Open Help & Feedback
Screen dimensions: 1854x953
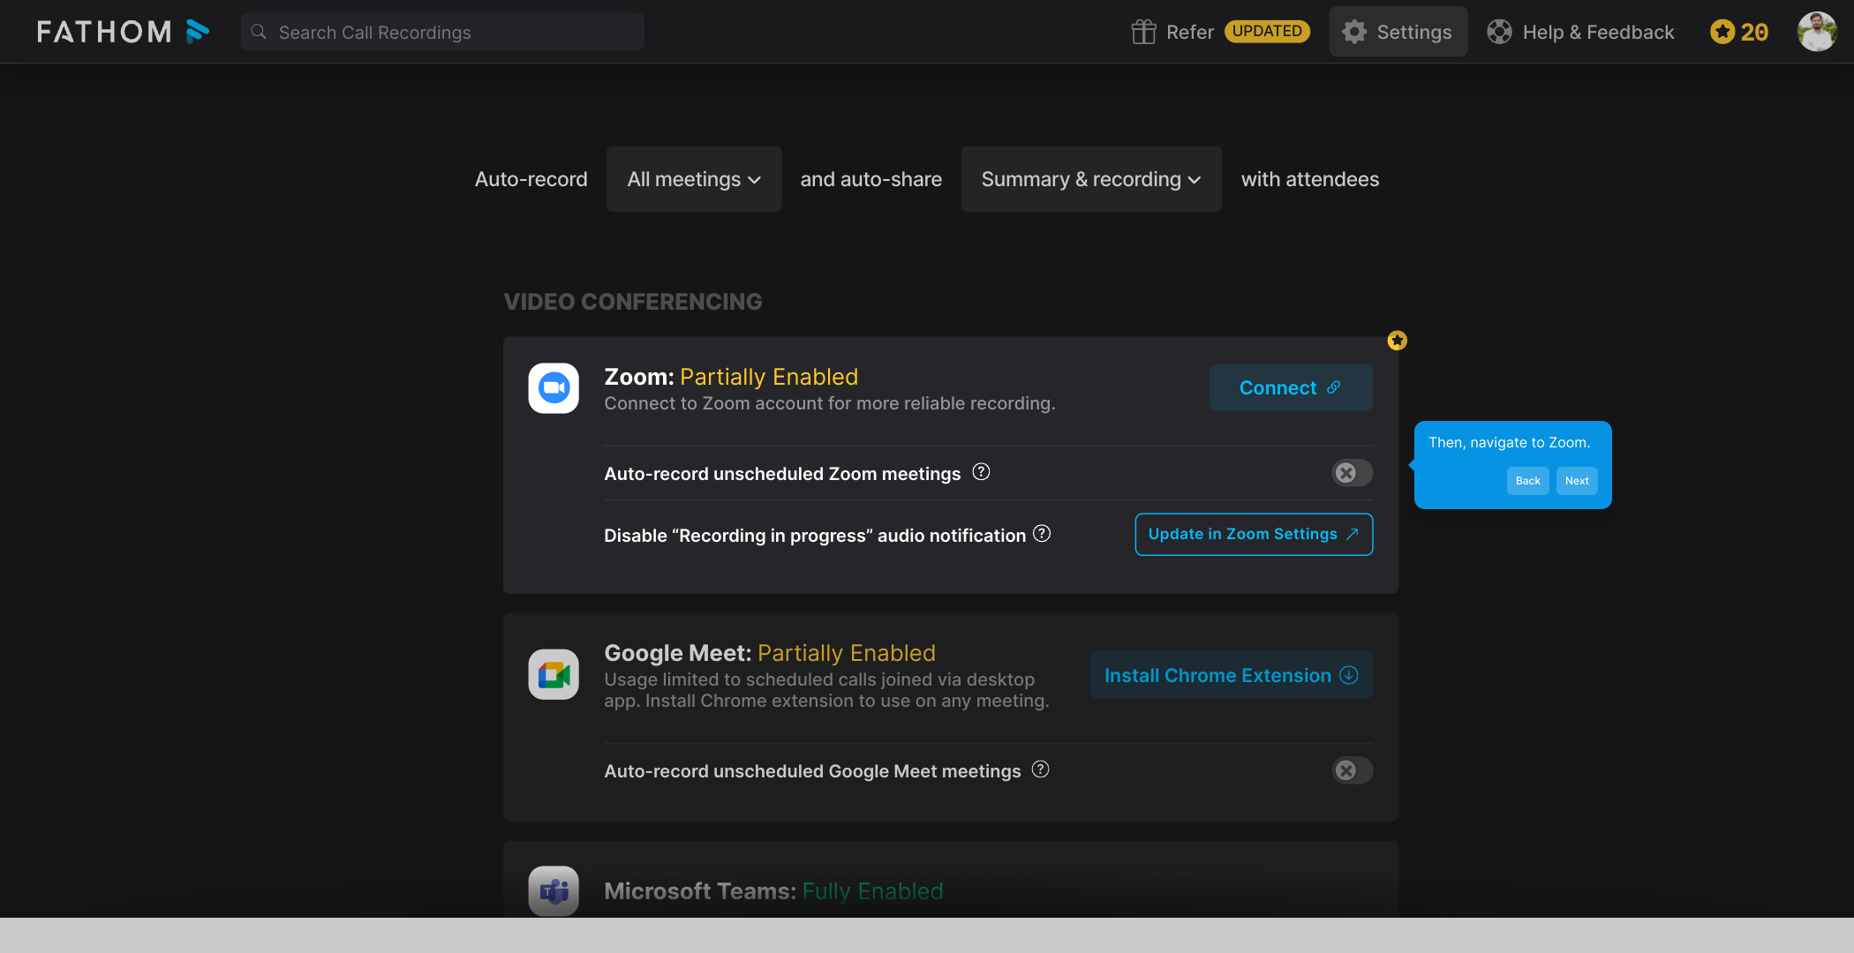[1580, 32]
